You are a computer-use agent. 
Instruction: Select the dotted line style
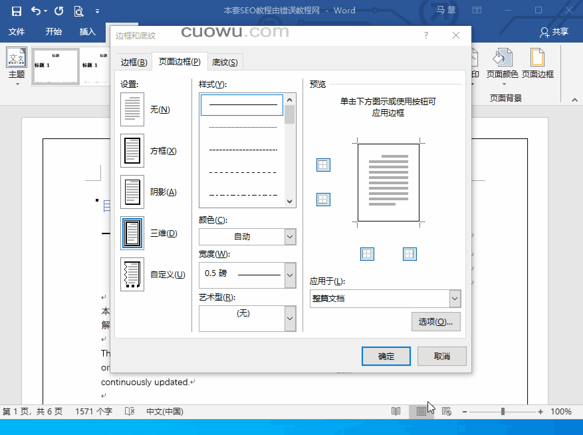242,127
